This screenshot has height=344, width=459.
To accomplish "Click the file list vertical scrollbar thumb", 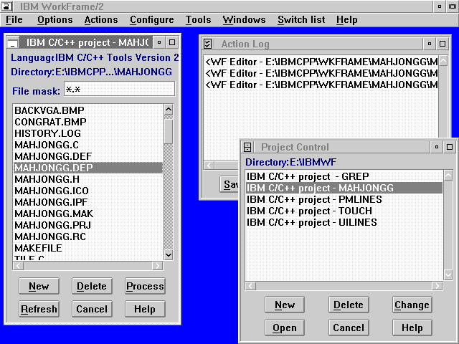I will [x=169, y=132].
